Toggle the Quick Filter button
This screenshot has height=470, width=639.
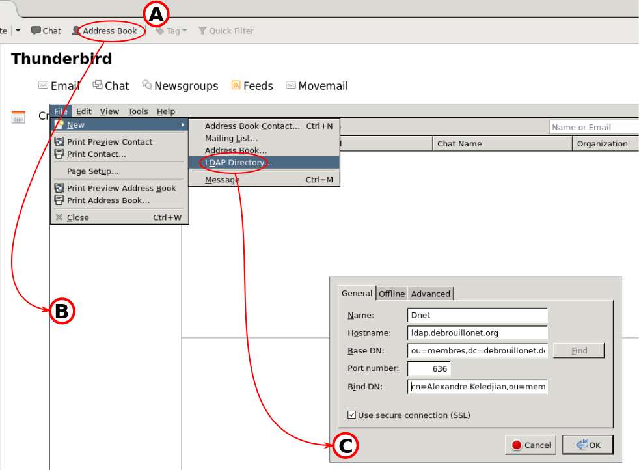(x=226, y=31)
